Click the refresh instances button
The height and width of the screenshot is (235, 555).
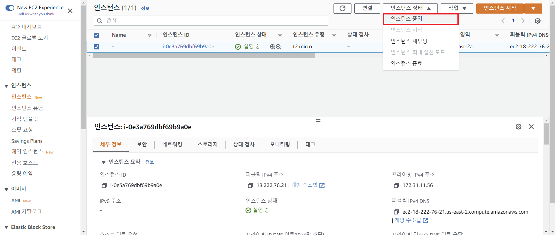(342, 8)
